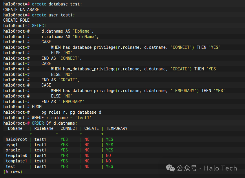Click the RoleName column header in results
Viewport: 245px width, 178px height.
click(44, 128)
